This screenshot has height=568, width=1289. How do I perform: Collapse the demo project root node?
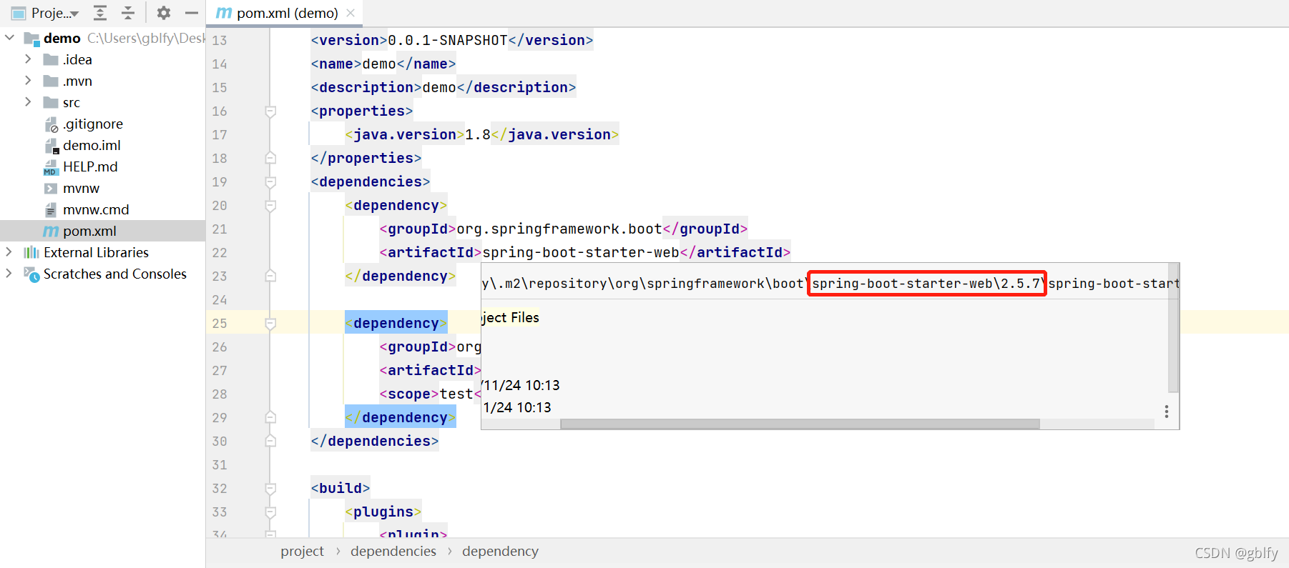click(10, 37)
